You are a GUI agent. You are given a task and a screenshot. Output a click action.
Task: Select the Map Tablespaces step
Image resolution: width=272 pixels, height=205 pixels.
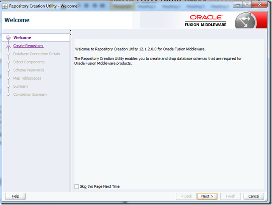27,78
